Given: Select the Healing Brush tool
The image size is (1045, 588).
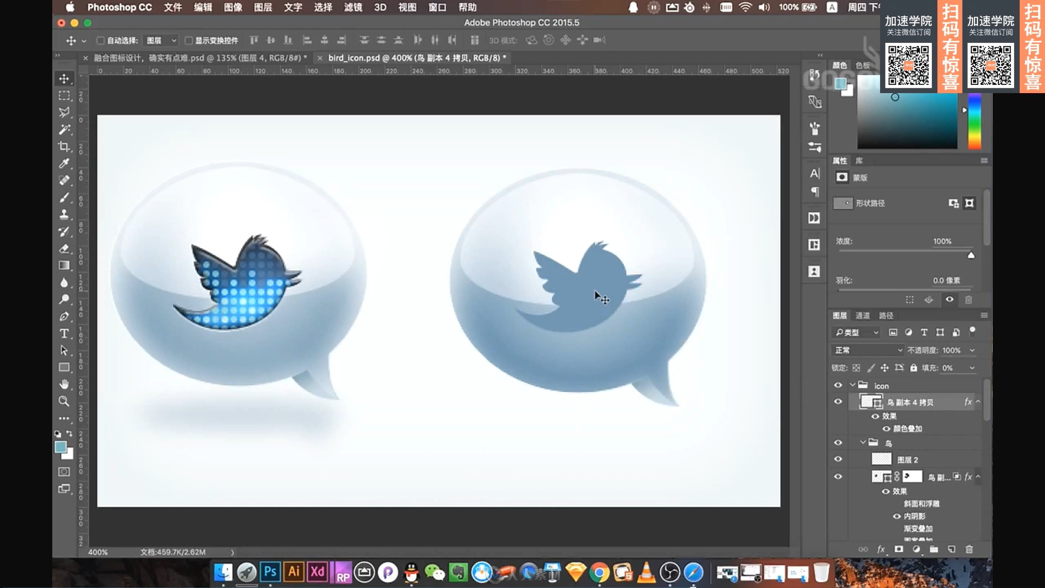Looking at the screenshot, I should 64,180.
